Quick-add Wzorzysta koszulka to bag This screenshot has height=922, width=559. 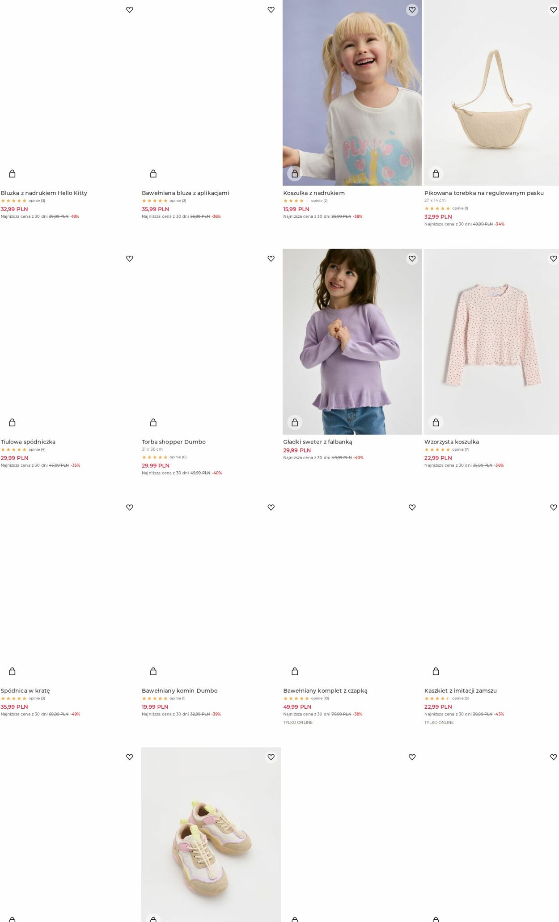(436, 423)
